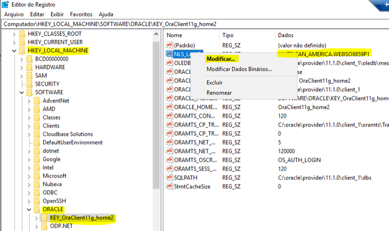Select the Cloudbase Solutions tree item label
389x231 pixels.
68,134
